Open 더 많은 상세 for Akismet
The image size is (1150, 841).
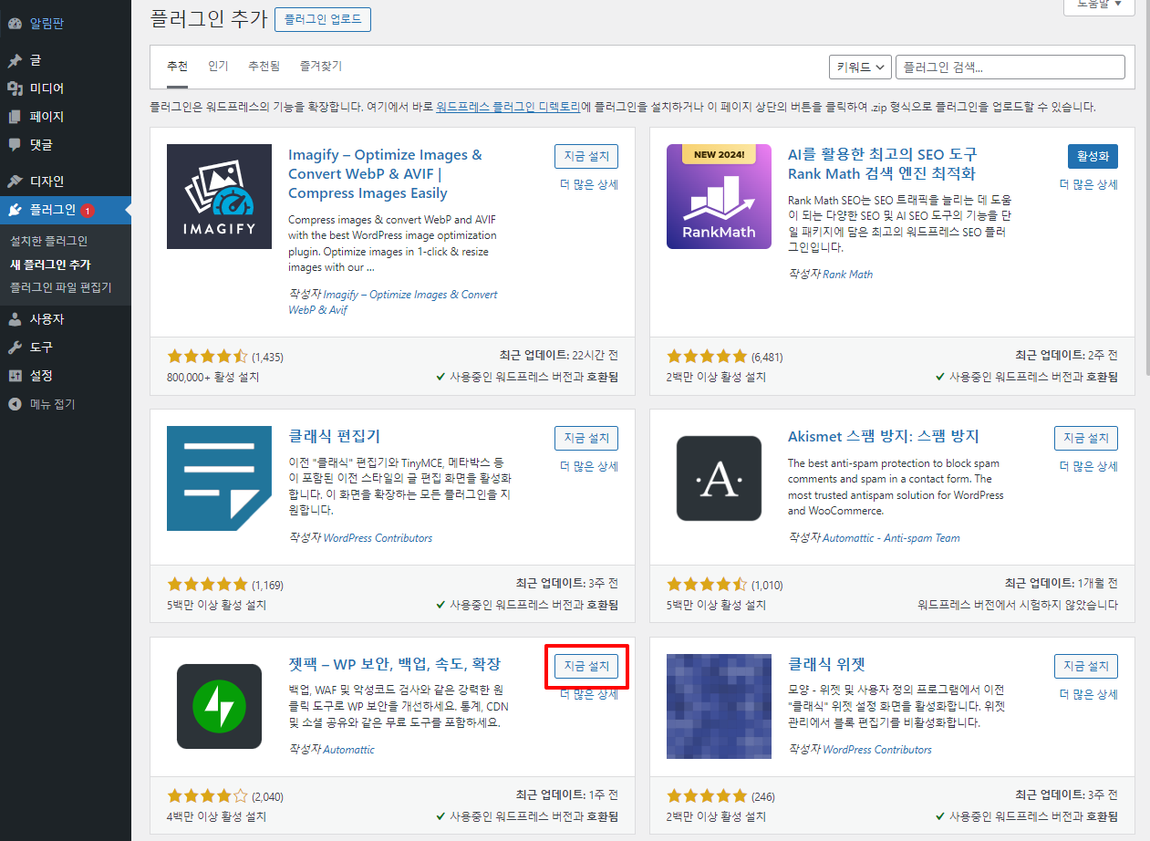pos(1089,466)
